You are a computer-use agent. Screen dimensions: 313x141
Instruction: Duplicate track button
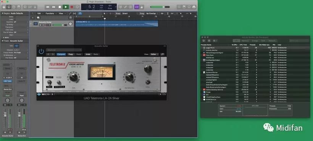pos(38,18)
